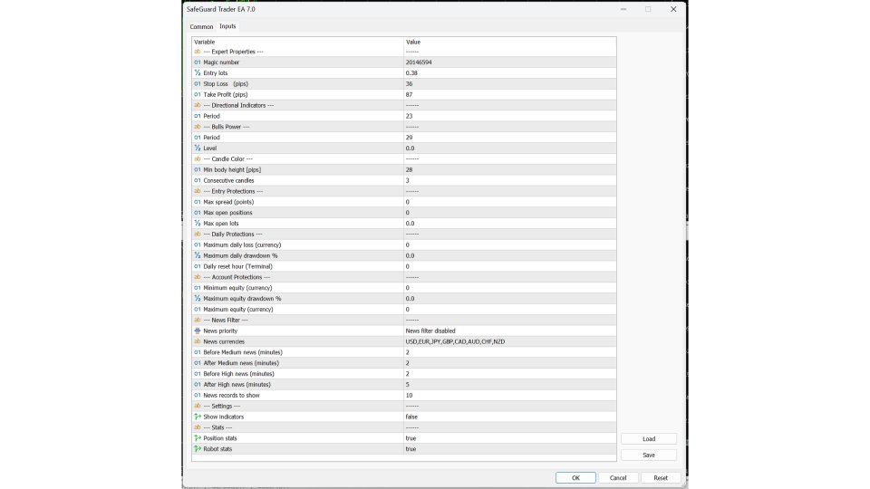The height and width of the screenshot is (489, 870).
Task: Click the string icon beside Directional Indicators
Action: tap(197, 105)
